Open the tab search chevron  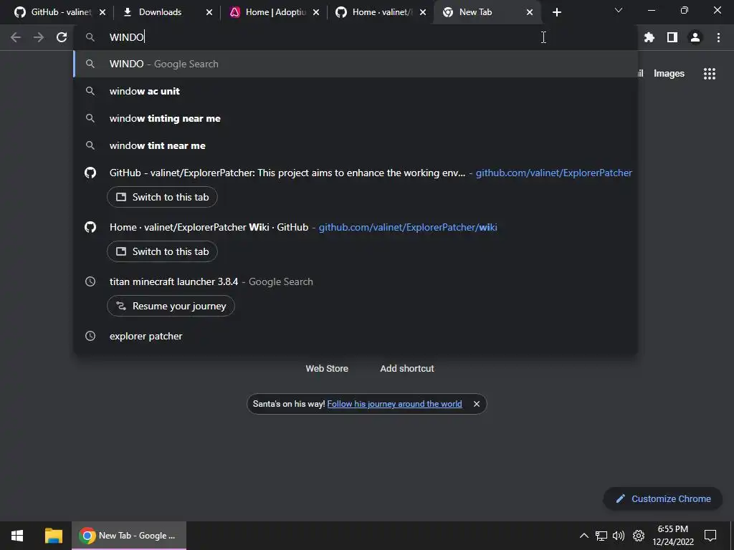point(619,10)
